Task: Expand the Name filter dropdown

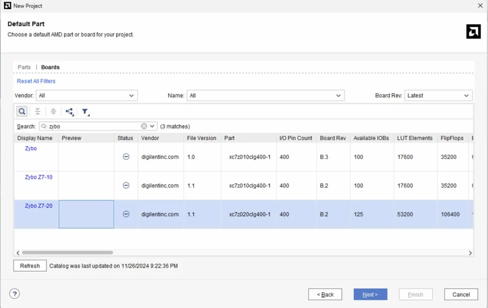Action: pyautogui.click(x=265, y=96)
